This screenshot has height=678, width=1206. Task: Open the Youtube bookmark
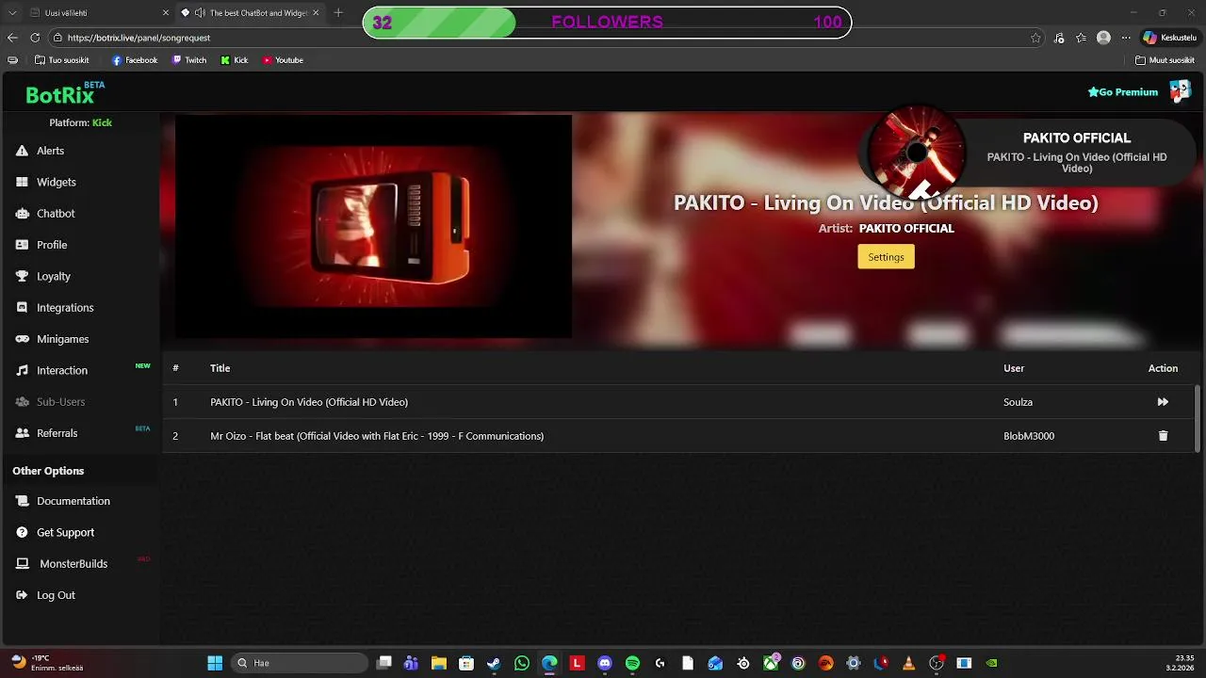coord(283,60)
